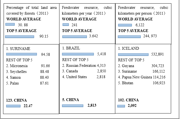Image resolution: width=180 pixels, height=119 pixels.
Task: Select the "123. CHINA" rank label
Action: 17,100
